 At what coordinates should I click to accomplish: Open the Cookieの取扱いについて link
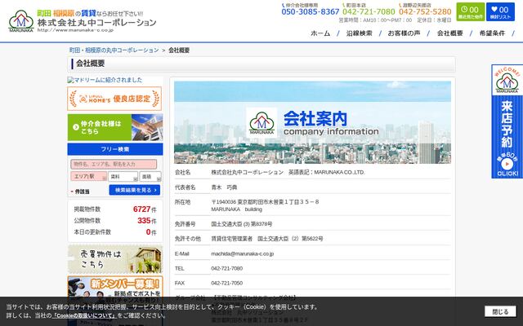pos(84,315)
